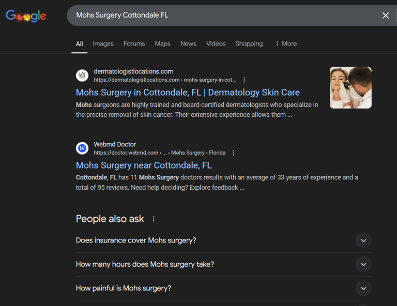397x306 pixels.
Task: Open Mohs Surgery near Cottondale, FL link
Action: (144, 165)
